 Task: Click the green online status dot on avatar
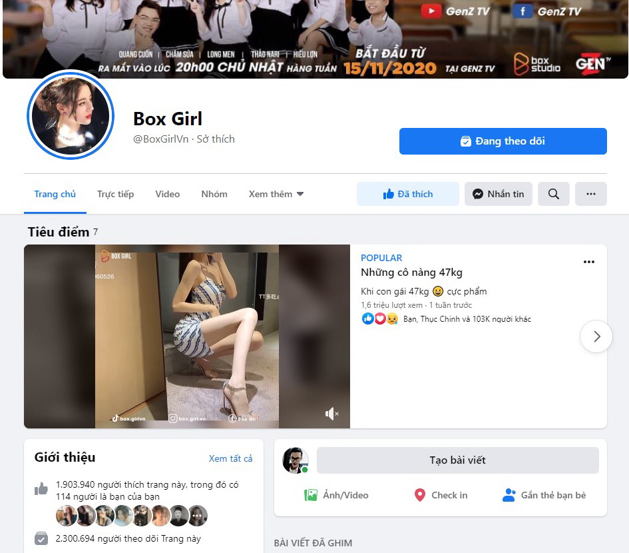click(306, 468)
